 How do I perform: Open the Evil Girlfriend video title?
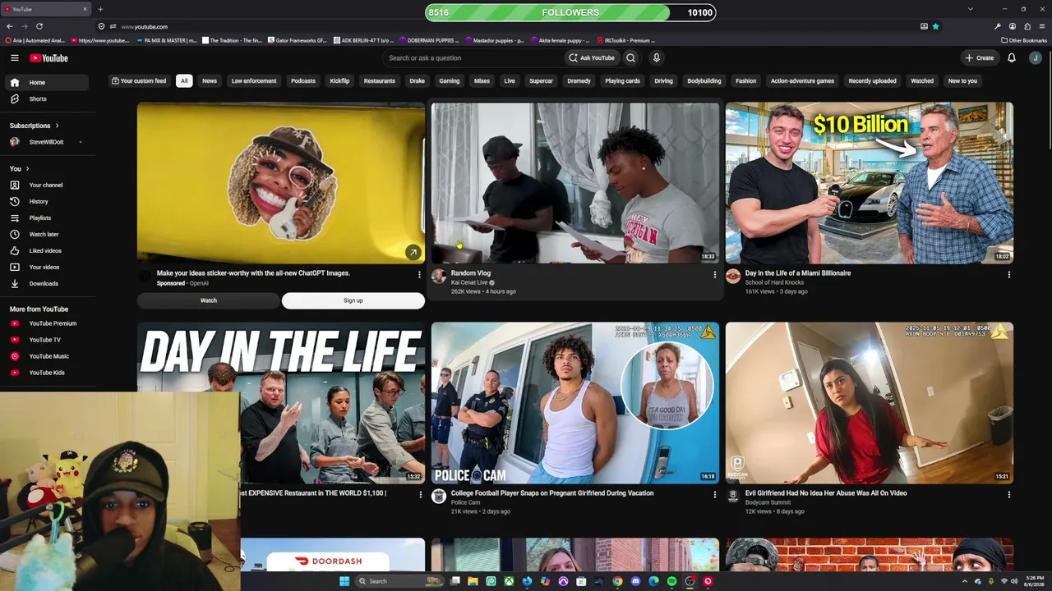click(826, 493)
